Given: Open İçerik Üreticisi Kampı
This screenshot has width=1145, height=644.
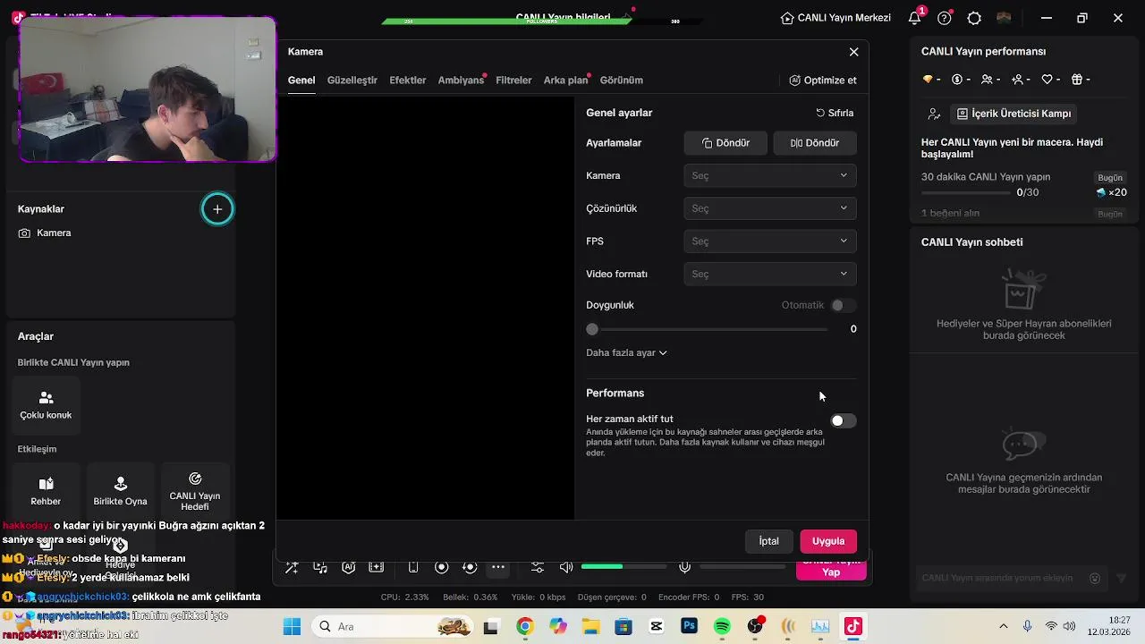Looking at the screenshot, I should [1014, 114].
